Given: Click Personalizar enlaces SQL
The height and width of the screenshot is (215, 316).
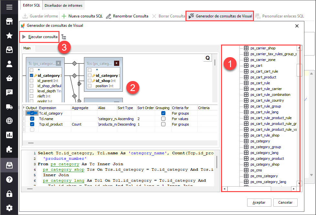Looking at the screenshot, I should click(x=279, y=16).
